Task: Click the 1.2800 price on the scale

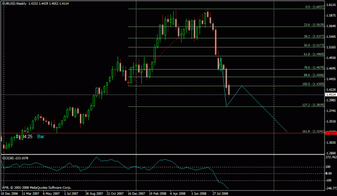Action: 331,153
